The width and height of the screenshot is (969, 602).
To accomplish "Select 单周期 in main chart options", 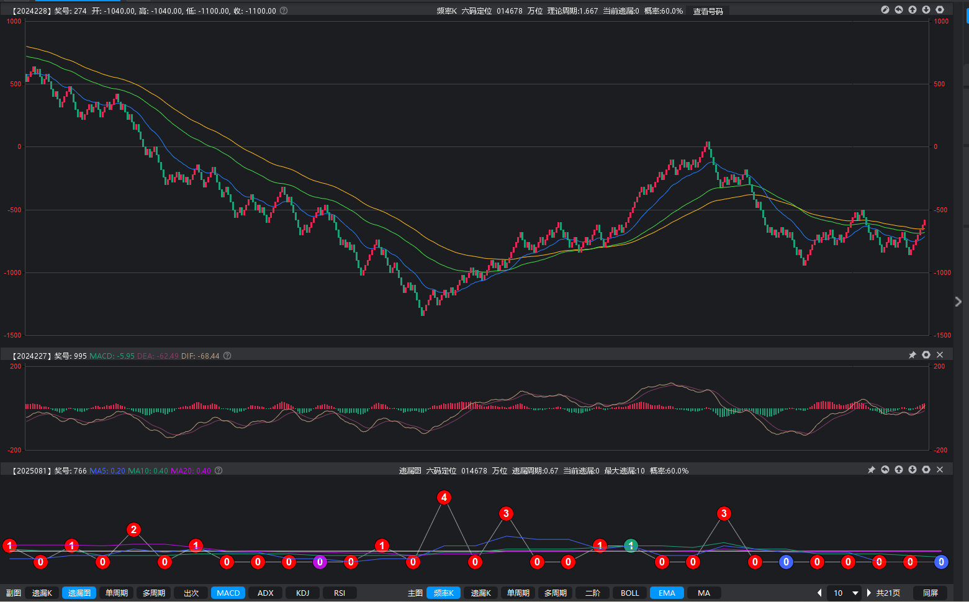I will point(518,593).
